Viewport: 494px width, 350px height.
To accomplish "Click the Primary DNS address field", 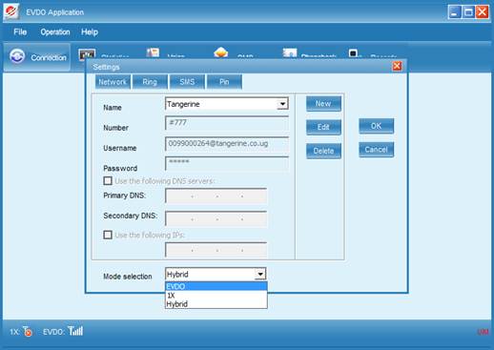I will [216, 196].
